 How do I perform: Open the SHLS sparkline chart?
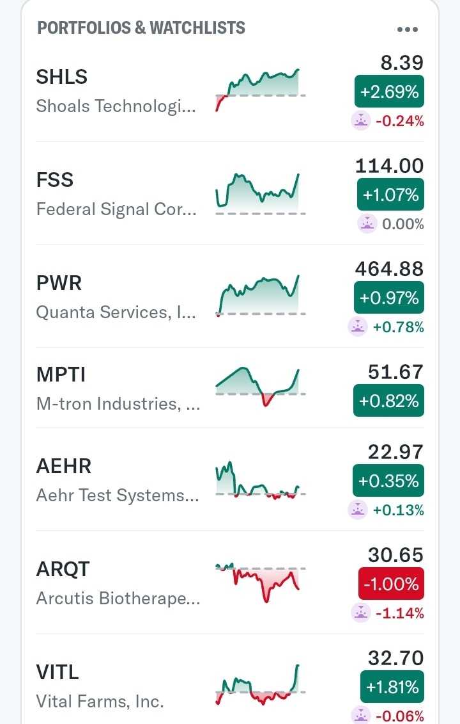(259, 90)
